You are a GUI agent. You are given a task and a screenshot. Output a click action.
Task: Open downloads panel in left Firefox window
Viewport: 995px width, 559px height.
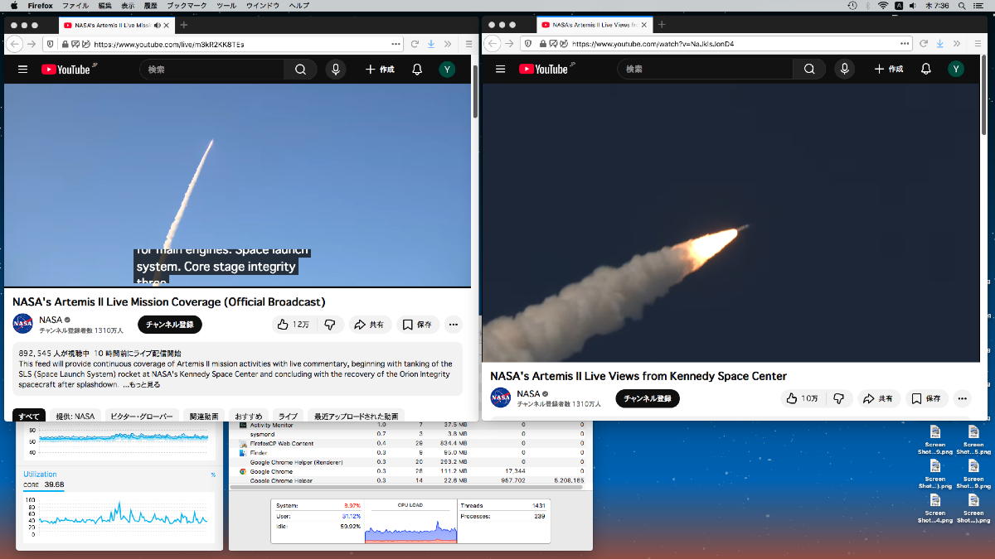click(x=431, y=44)
